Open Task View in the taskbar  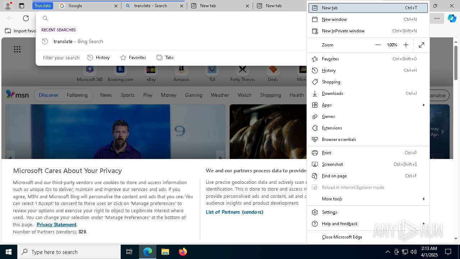click(x=129, y=252)
